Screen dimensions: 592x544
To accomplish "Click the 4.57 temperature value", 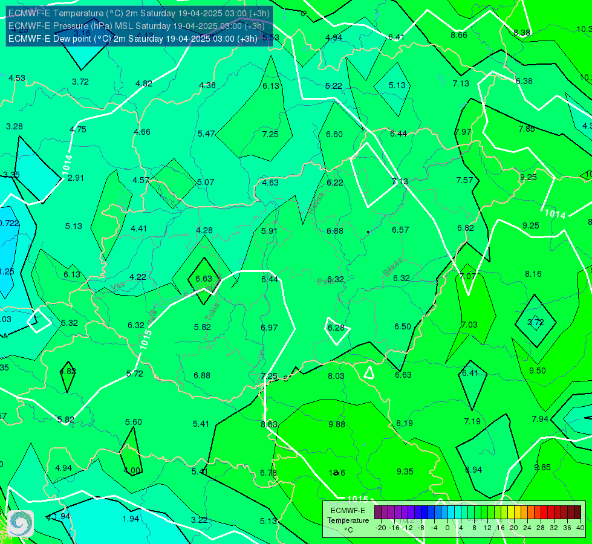I will [141, 181].
